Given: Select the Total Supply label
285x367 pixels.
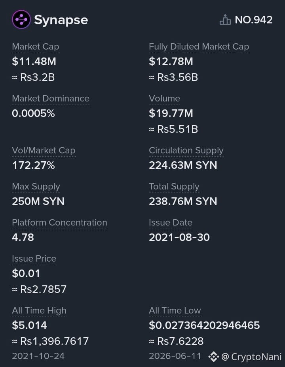Looking at the screenshot, I should click(174, 187).
